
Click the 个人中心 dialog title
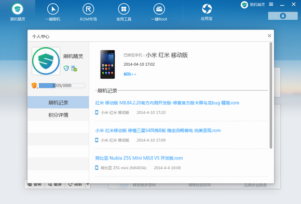click(40, 36)
